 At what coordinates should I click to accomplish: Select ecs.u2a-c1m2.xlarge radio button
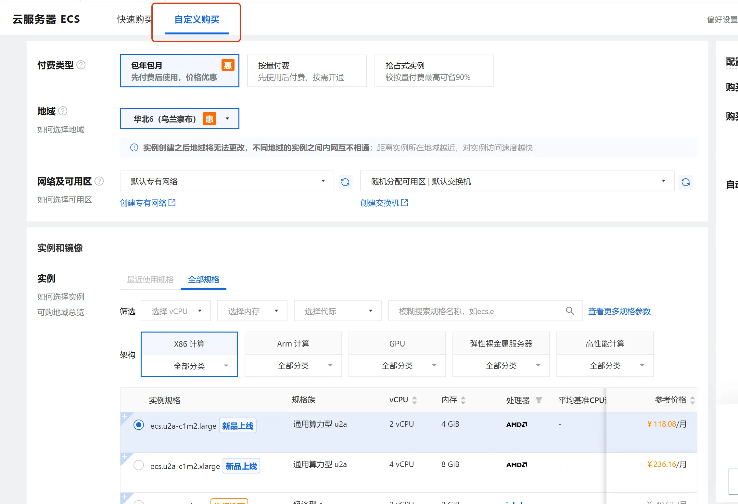click(139, 465)
